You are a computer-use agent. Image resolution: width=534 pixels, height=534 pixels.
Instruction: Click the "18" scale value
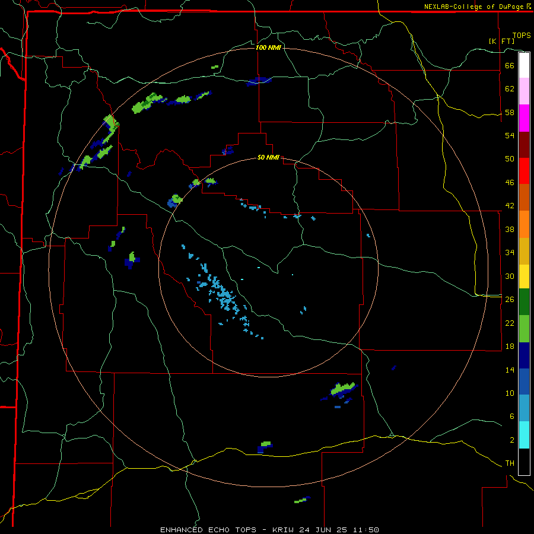(510, 347)
